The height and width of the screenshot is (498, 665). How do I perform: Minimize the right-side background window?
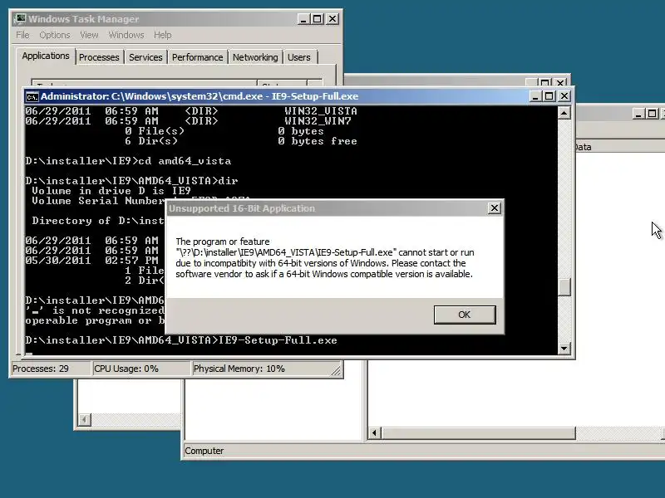click(x=638, y=113)
